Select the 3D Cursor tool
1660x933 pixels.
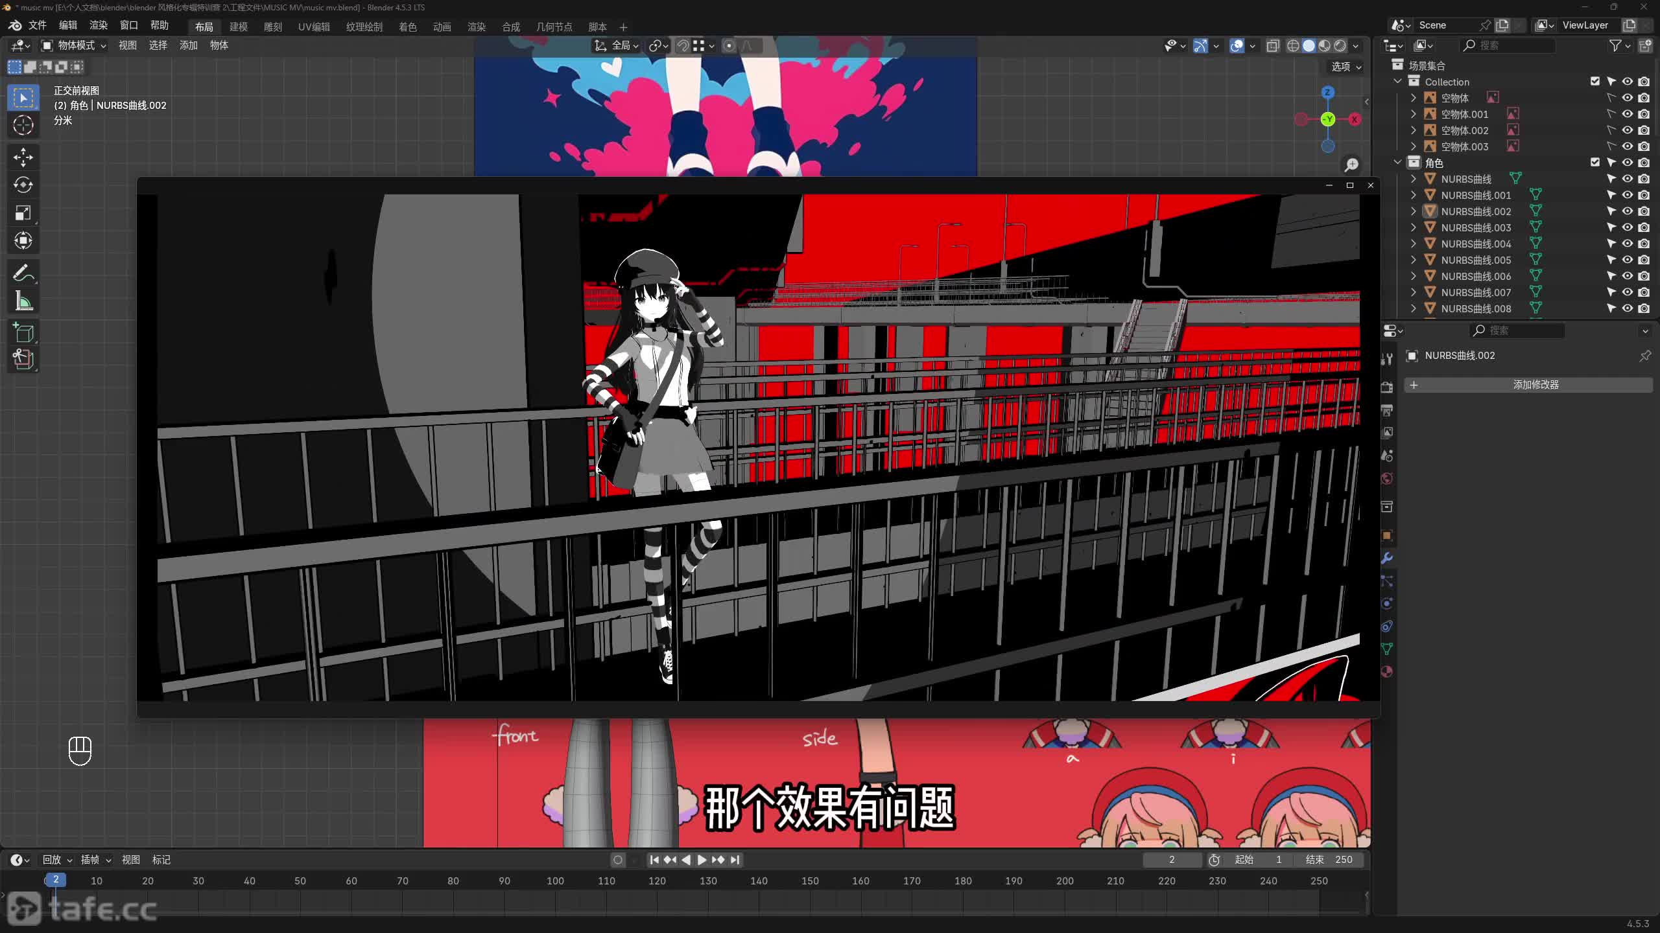pyautogui.click(x=23, y=125)
